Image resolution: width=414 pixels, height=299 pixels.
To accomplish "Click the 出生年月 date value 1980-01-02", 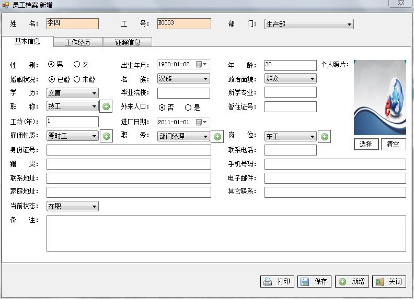I will pyautogui.click(x=174, y=64).
